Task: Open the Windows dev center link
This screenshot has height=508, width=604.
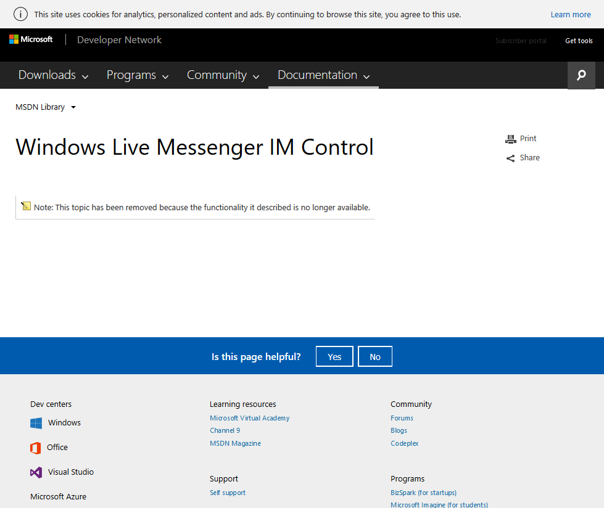Action: coord(64,422)
